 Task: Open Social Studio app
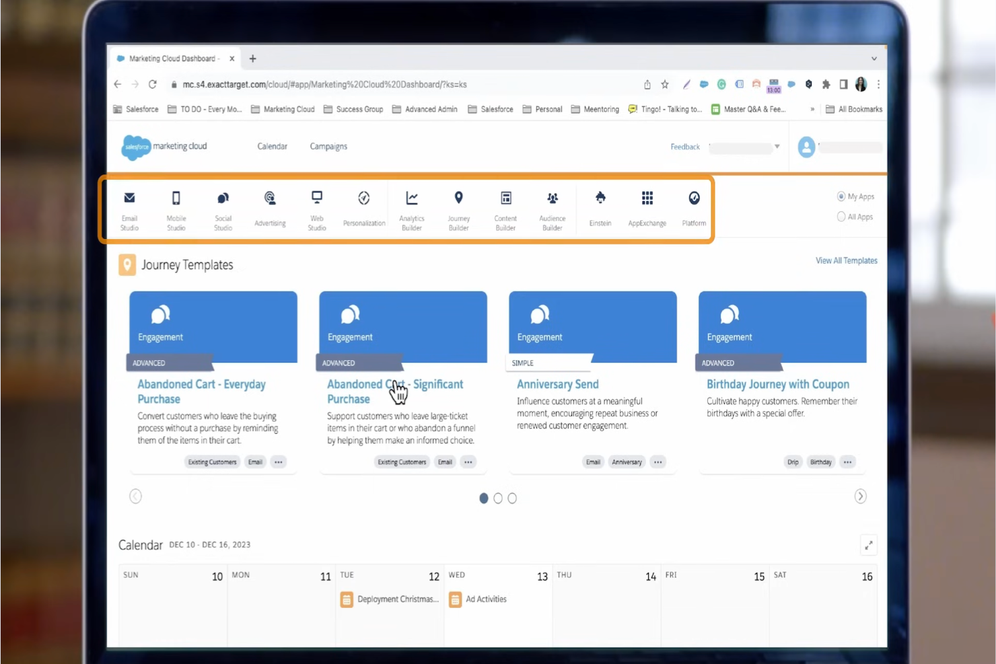[x=223, y=211]
